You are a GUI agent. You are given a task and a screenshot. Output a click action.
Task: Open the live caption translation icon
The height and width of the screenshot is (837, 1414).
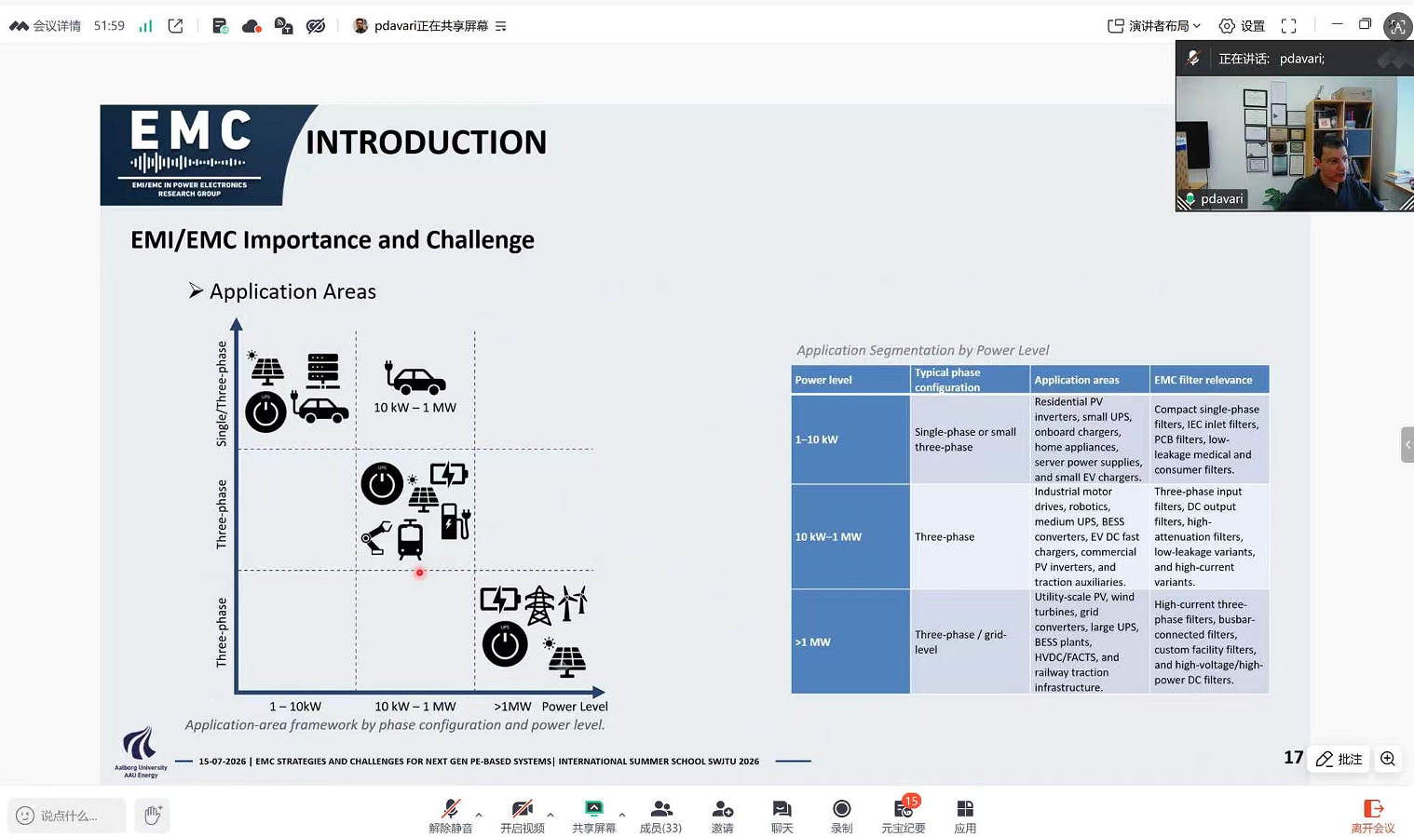pos(284,26)
